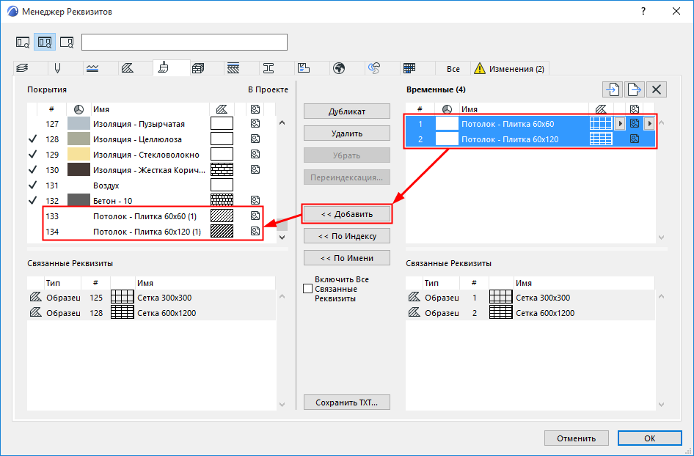Viewport: 694px width, 456px height.
Task: Click the hatch fill pattern of Потолок - Плитка 60x60 (1)
Action: pos(222,216)
